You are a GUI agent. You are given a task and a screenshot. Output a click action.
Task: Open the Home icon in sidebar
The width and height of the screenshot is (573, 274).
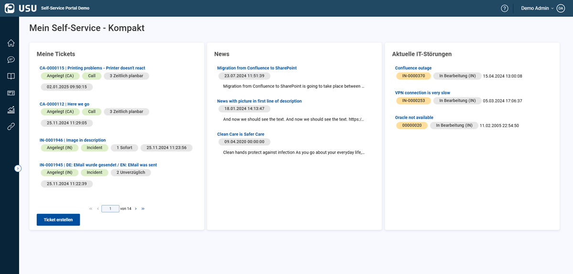pyautogui.click(x=11, y=43)
